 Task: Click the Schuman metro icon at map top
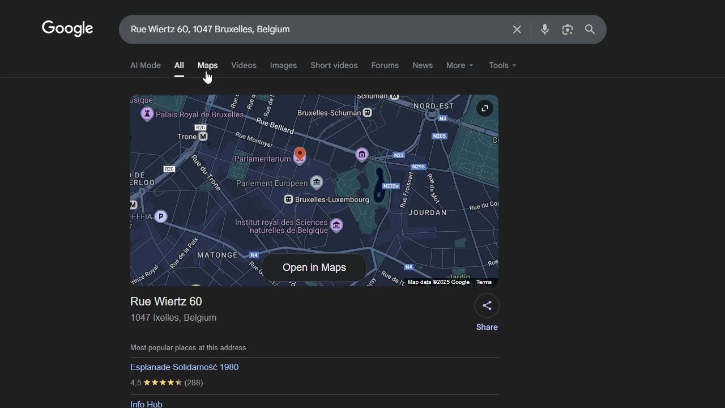395,96
